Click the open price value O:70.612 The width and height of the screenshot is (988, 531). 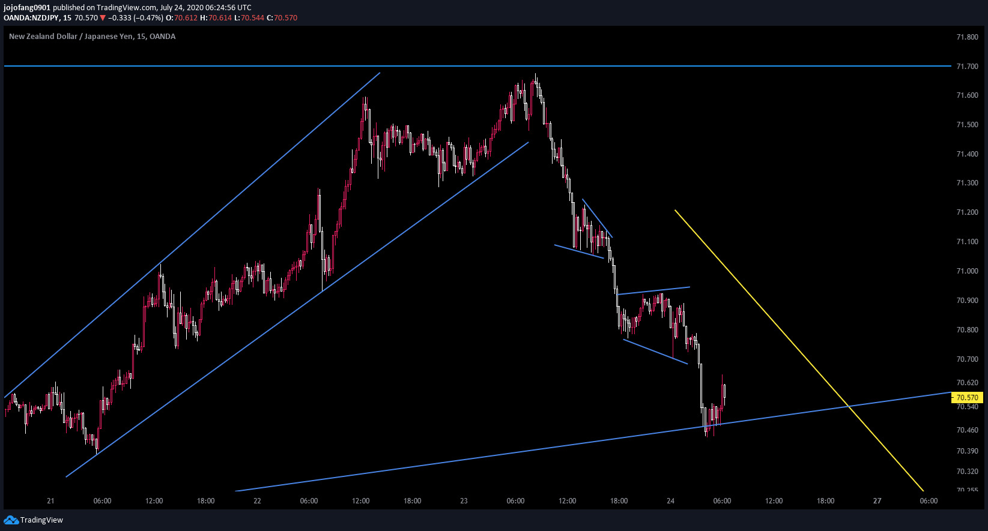181,18
